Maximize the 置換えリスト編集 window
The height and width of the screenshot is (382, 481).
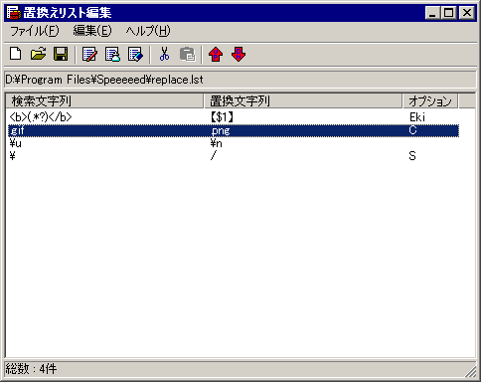(x=448, y=13)
